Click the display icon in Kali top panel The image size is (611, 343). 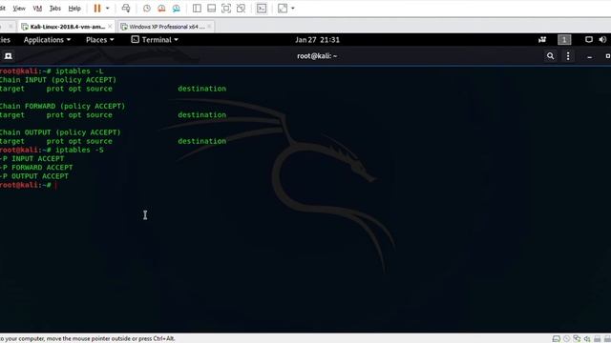(589, 40)
